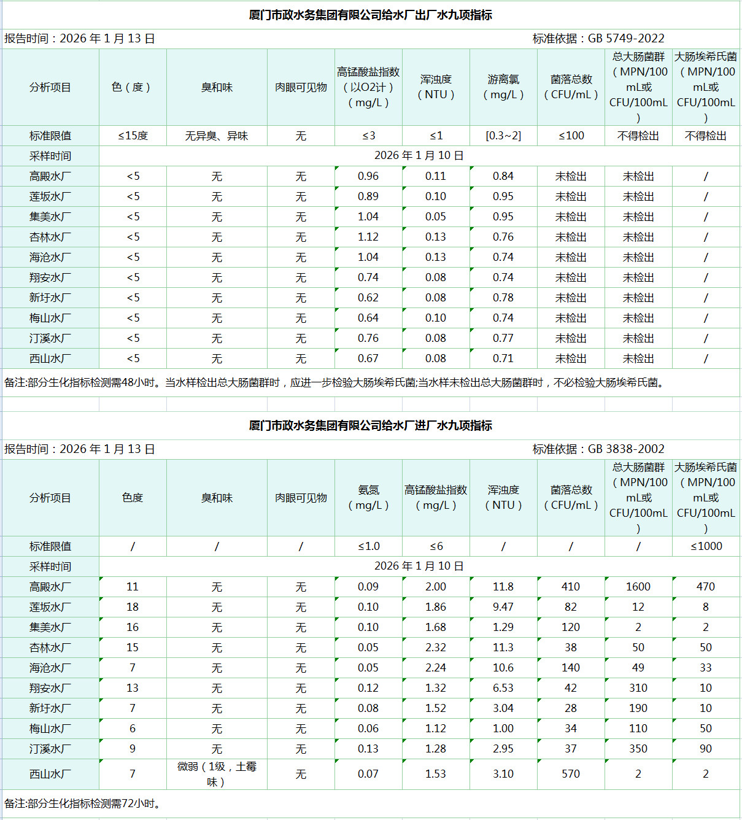This screenshot has height=820, width=742.
Task: Click the 2.32 permanganate index cell
Action: [x=436, y=648]
